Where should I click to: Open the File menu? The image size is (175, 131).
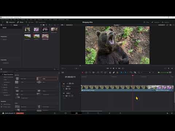(11, 19)
